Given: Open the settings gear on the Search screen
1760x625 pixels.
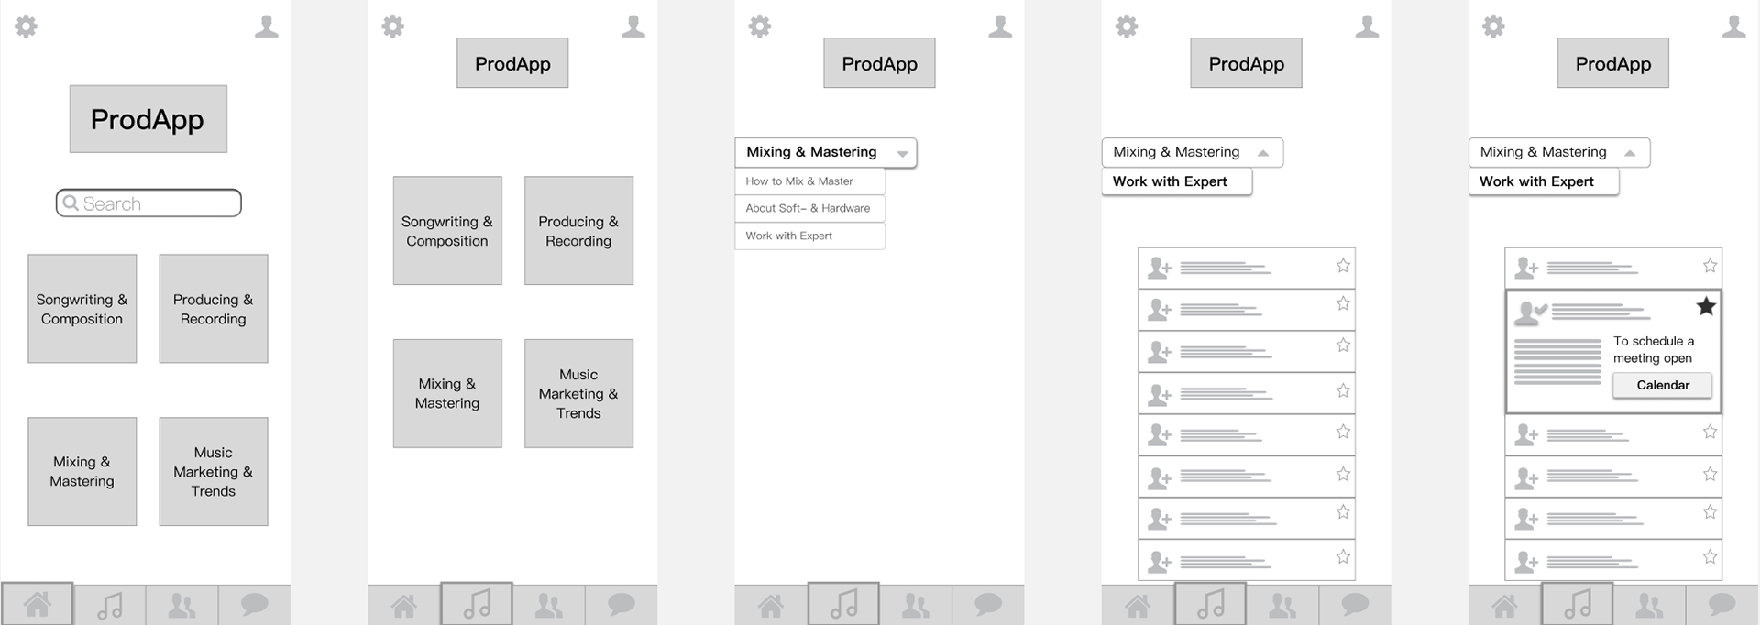Looking at the screenshot, I should (x=27, y=27).
